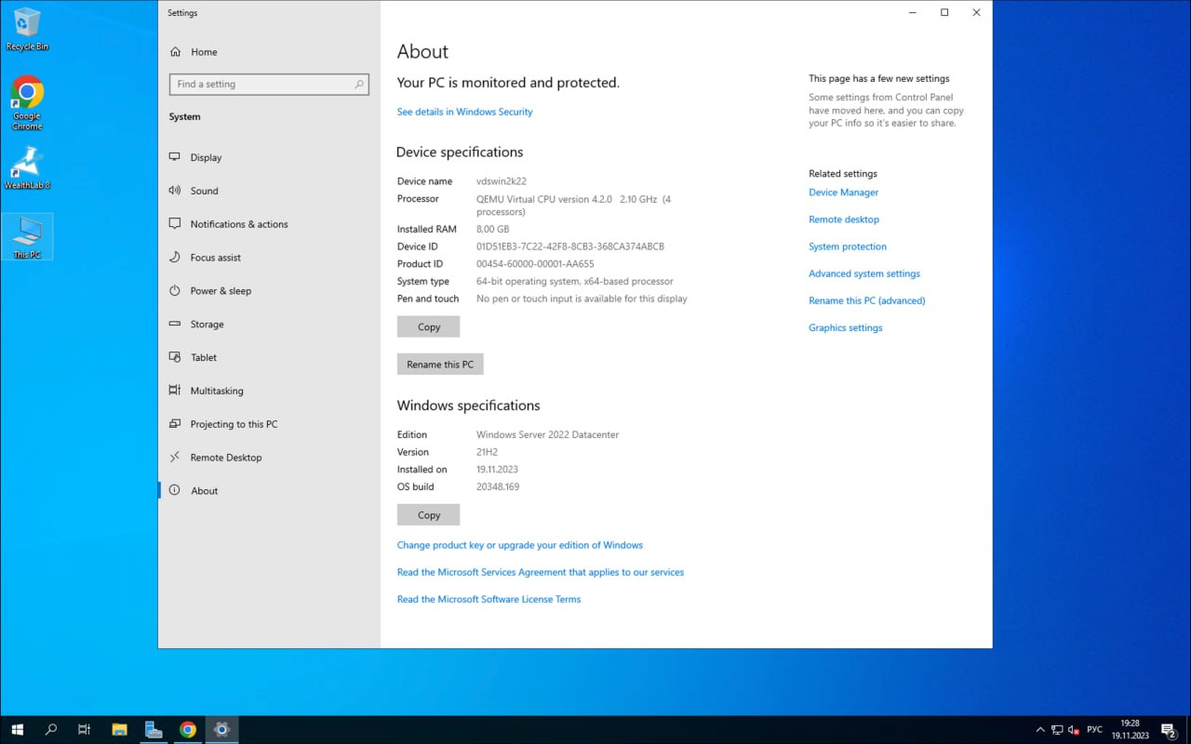Click the Product ID value 00454-60000-00001-AA655
The image size is (1191, 744).
coord(535,264)
